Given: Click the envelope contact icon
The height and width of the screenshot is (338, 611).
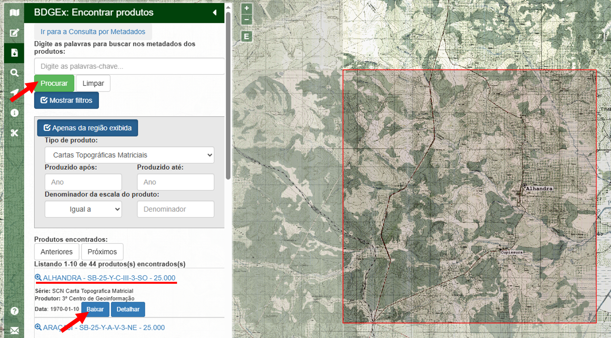Looking at the screenshot, I should click(x=14, y=330).
